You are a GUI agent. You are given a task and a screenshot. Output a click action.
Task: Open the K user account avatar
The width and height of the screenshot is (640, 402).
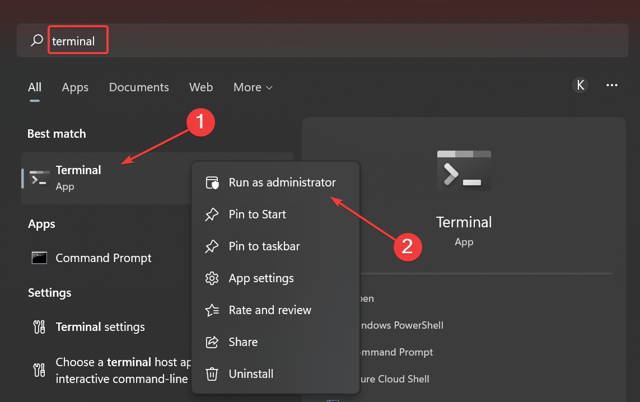point(580,85)
